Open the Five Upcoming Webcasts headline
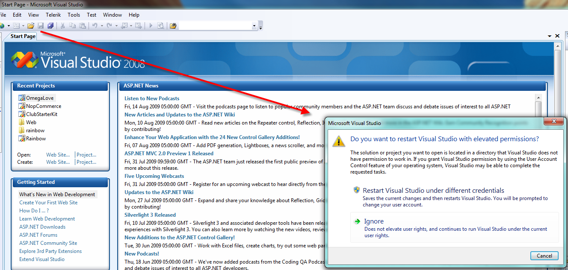This screenshot has height=270, width=568. 154,176
